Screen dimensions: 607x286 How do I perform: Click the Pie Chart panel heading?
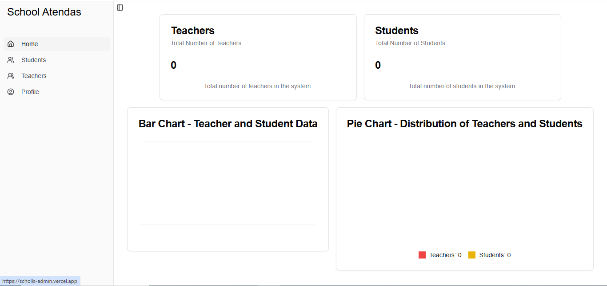pyautogui.click(x=465, y=123)
